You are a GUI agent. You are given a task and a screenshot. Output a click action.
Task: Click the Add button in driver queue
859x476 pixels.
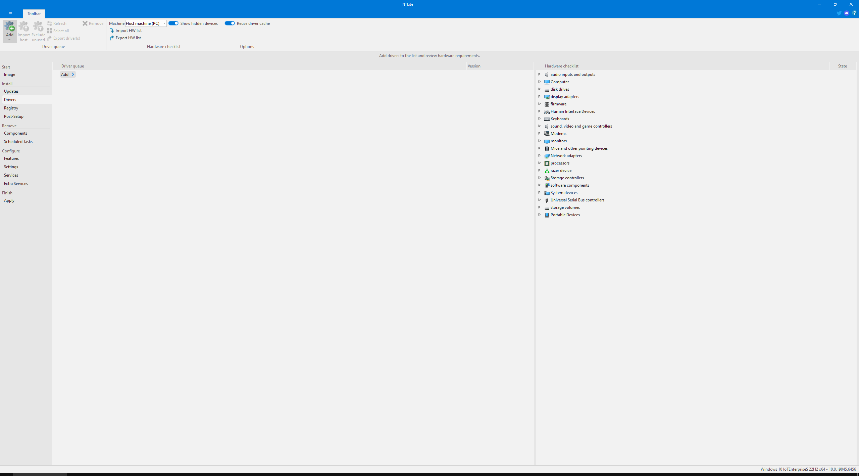point(67,75)
